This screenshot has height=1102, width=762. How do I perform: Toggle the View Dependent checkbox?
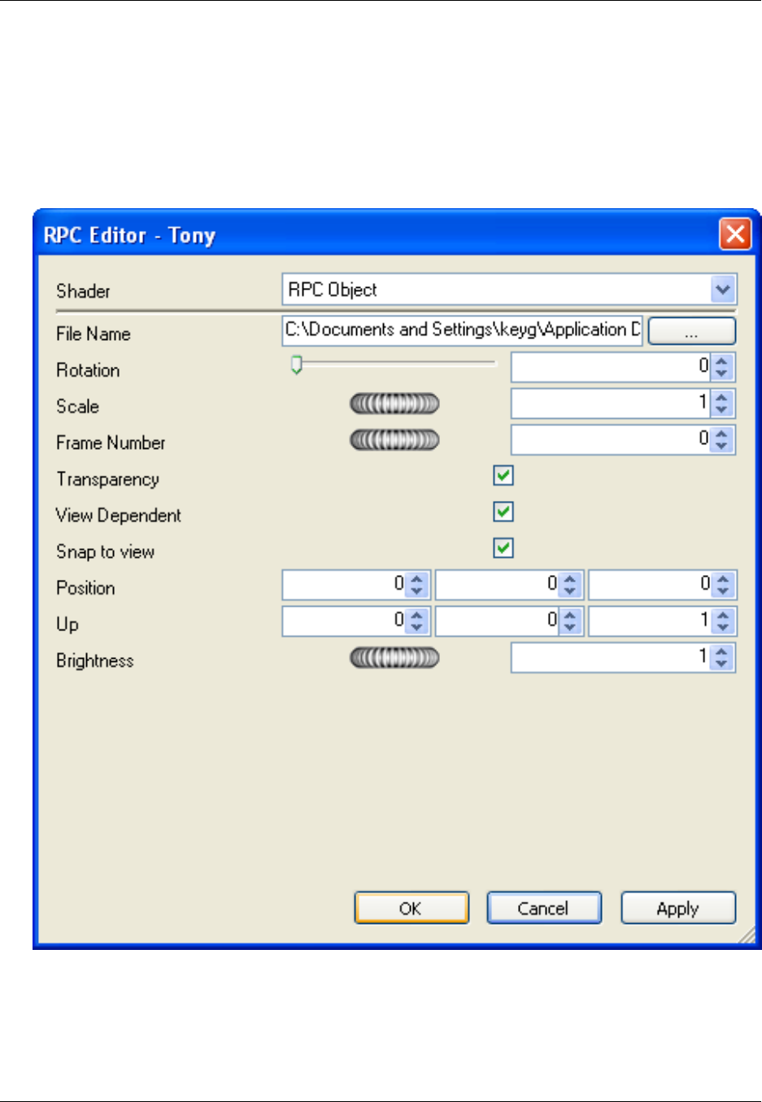(503, 512)
